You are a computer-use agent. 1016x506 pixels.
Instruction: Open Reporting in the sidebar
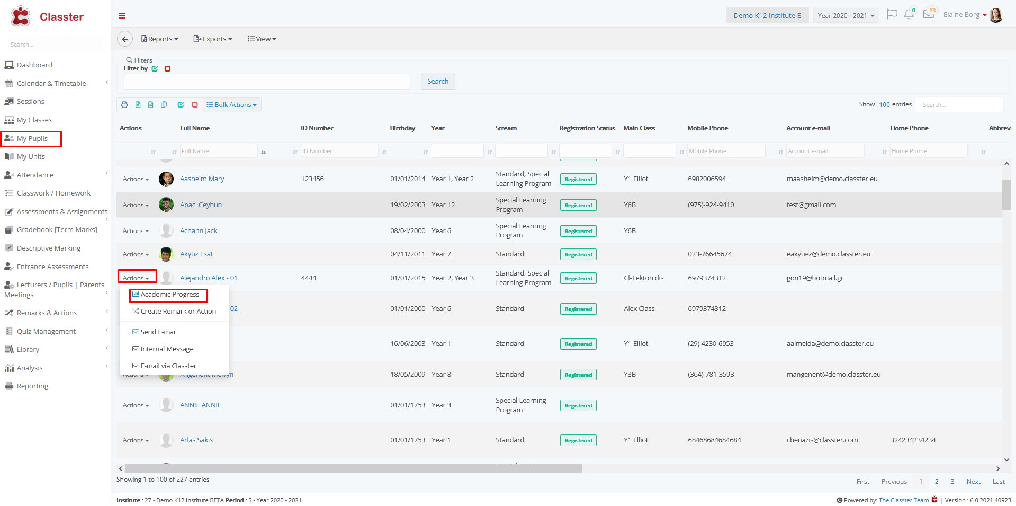(32, 386)
